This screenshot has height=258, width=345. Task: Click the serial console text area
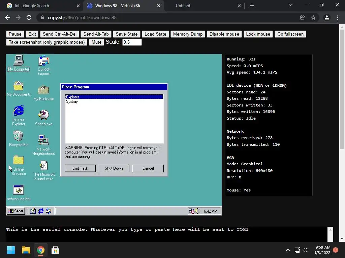click(166, 234)
